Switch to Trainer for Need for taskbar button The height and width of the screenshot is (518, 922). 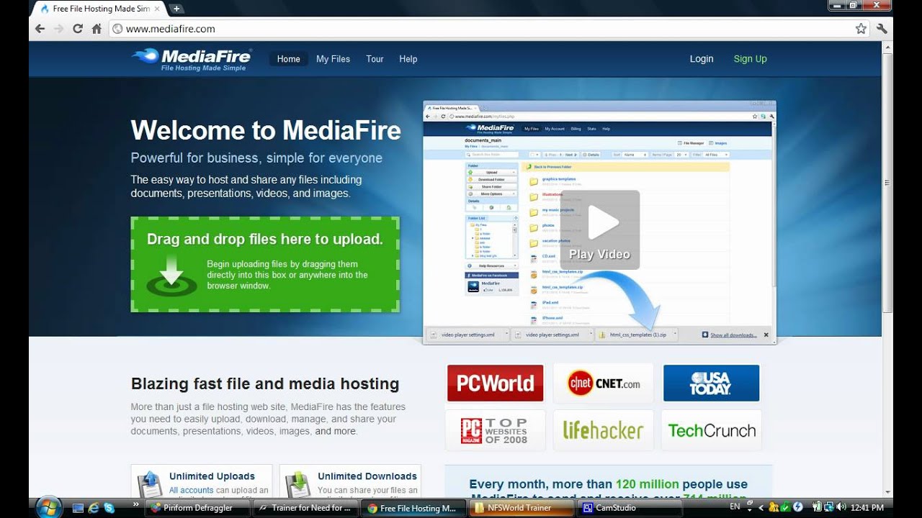tap(305, 508)
